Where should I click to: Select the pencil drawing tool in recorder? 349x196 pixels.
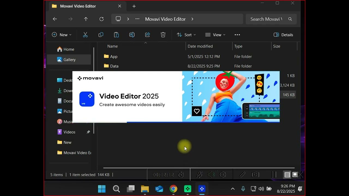(242, 174)
